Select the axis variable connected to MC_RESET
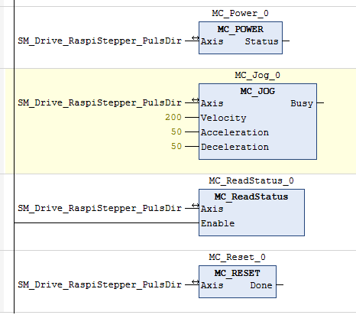 tap(99, 284)
